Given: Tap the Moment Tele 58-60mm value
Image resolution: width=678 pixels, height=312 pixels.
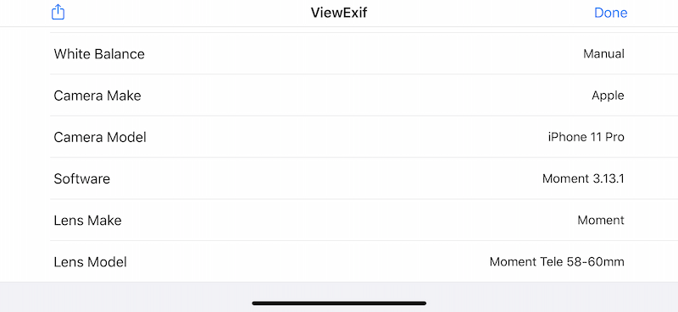Looking at the screenshot, I should pyautogui.click(x=557, y=262).
